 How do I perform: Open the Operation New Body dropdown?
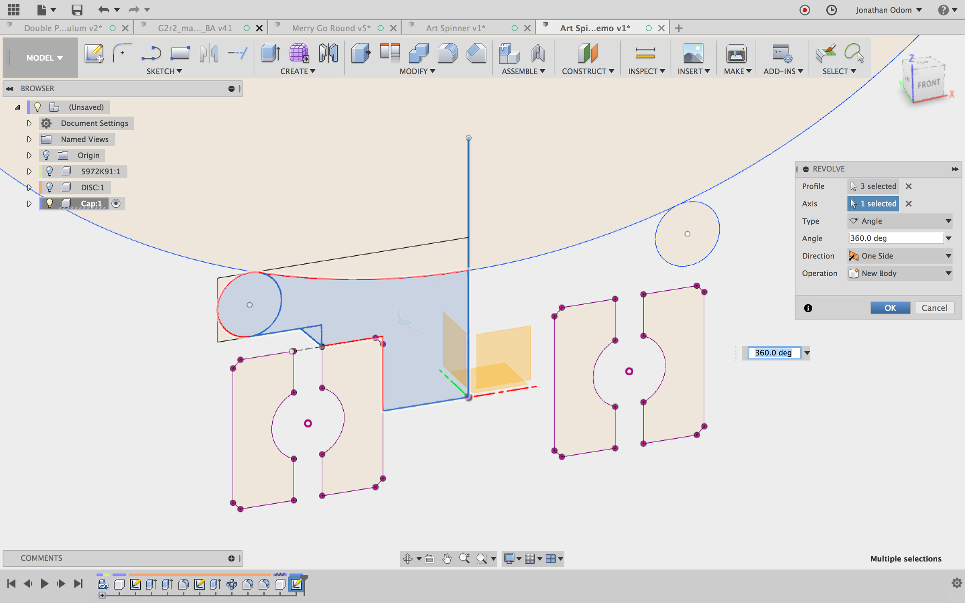pyautogui.click(x=900, y=273)
